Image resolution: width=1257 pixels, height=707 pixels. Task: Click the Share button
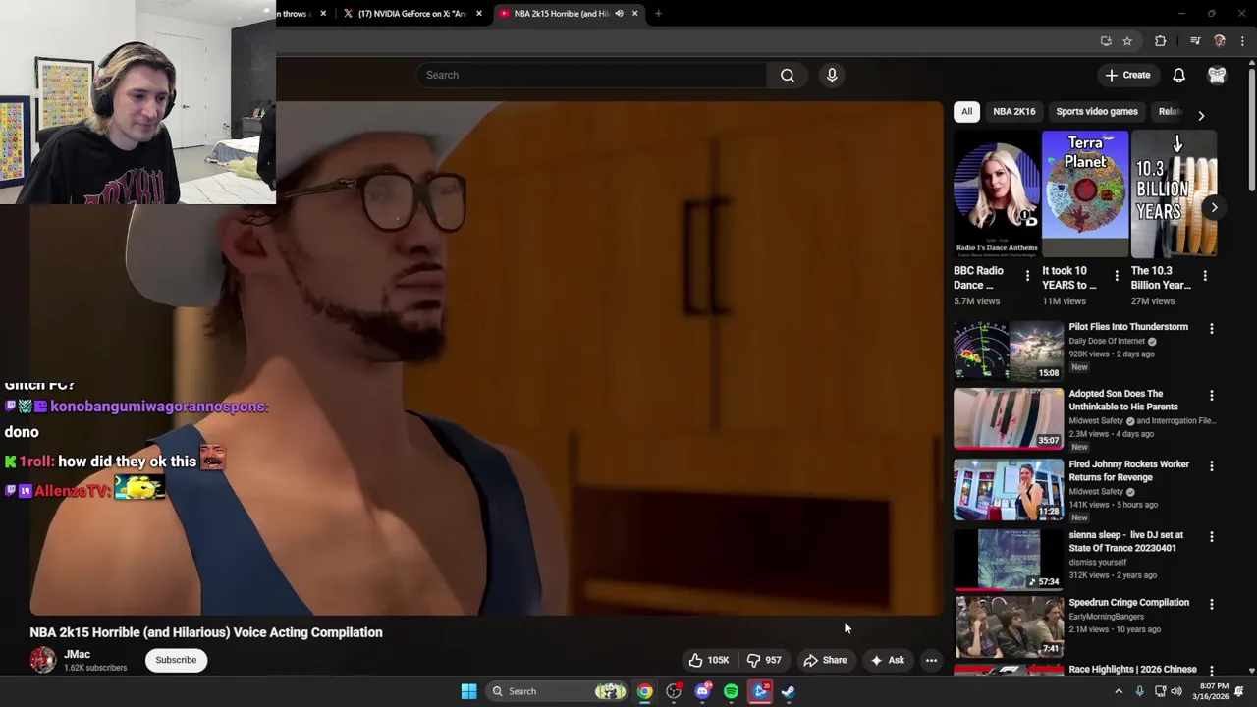pos(824,660)
